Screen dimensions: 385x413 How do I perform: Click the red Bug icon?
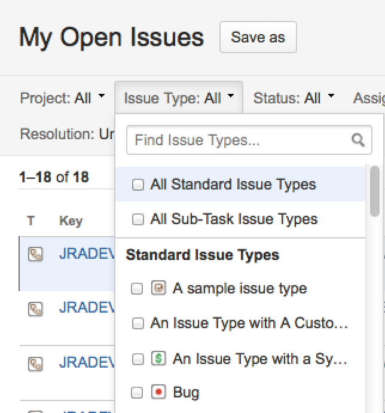[158, 392]
